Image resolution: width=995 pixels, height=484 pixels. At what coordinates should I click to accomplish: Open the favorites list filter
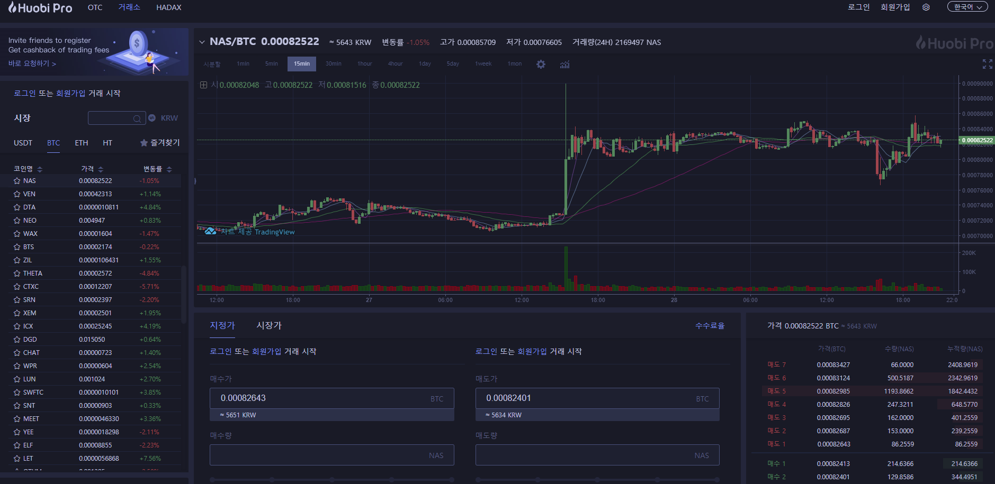(x=160, y=143)
